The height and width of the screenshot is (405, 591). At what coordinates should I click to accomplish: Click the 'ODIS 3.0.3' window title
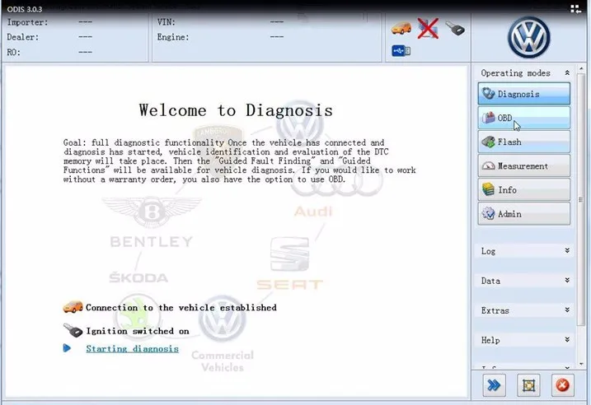tap(25, 9)
